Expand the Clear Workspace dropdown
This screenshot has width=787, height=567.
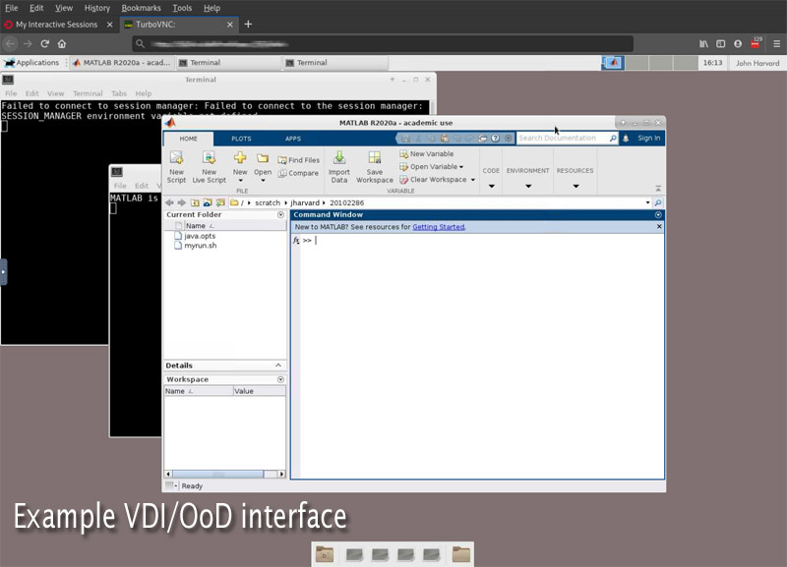(473, 180)
